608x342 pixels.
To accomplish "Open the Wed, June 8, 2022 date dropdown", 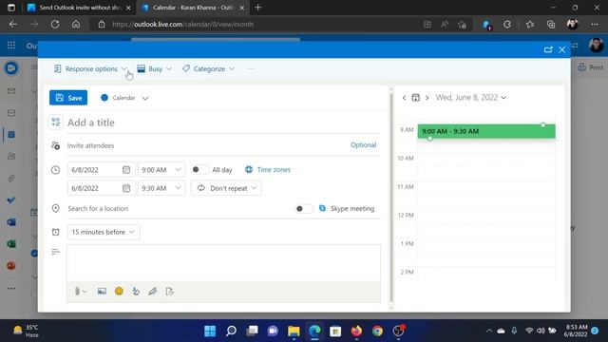I will click(x=471, y=97).
